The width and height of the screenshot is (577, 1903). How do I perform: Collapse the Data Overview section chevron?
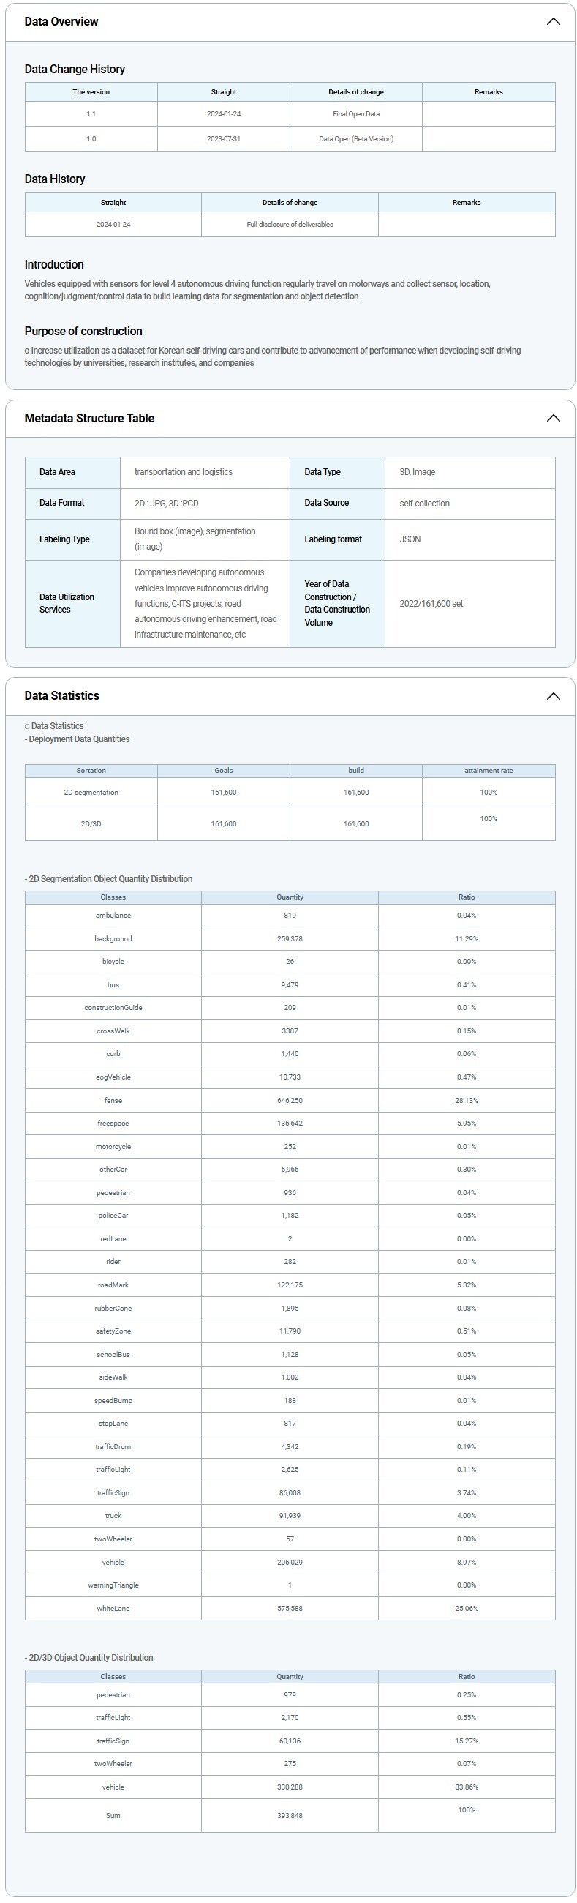553,21
